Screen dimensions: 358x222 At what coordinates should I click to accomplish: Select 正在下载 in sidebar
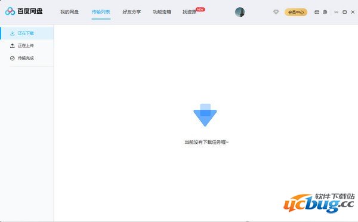click(x=27, y=33)
